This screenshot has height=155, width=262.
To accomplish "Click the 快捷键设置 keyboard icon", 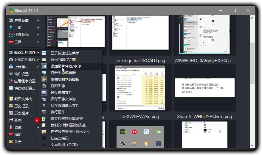I will (11, 88).
